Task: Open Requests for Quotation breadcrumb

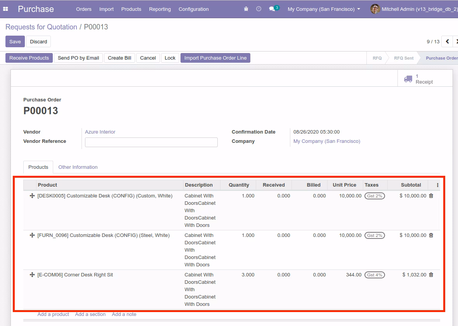Action: [41, 27]
